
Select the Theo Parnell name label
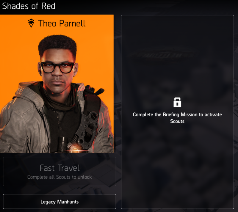62,23
